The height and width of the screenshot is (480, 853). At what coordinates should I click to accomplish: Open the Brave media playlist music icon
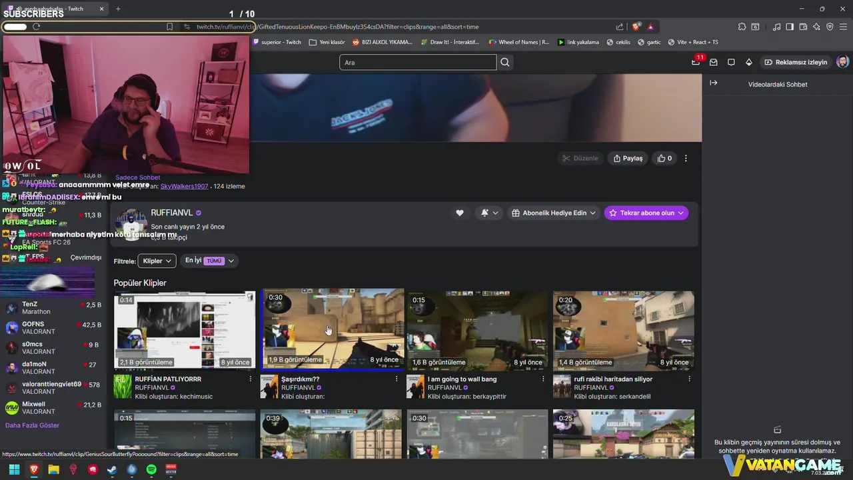pyautogui.click(x=776, y=27)
